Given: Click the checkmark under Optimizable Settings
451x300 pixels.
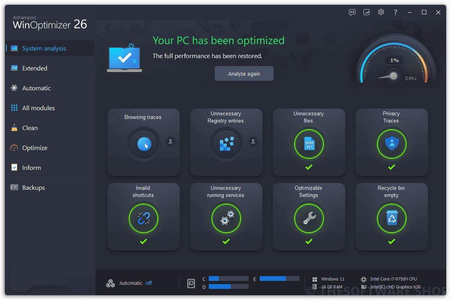Looking at the screenshot, I should (309, 242).
